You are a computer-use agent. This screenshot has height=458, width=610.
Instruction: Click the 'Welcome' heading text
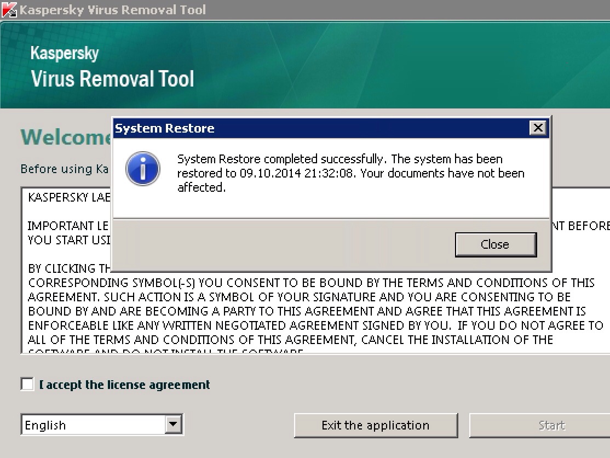[66, 137]
